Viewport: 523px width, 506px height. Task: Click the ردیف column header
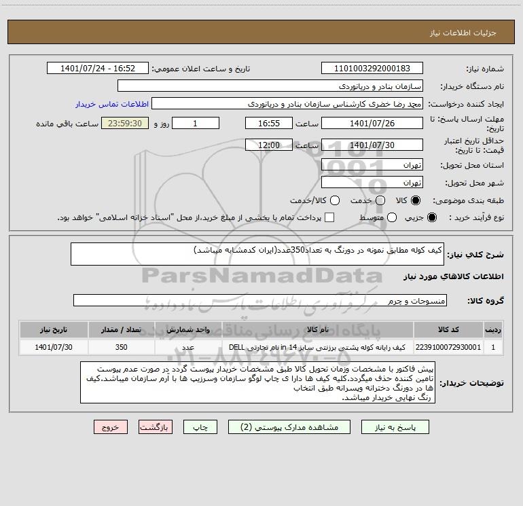click(x=493, y=329)
